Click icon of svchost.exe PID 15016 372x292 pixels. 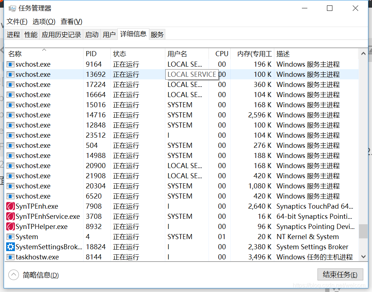[x=11, y=105]
